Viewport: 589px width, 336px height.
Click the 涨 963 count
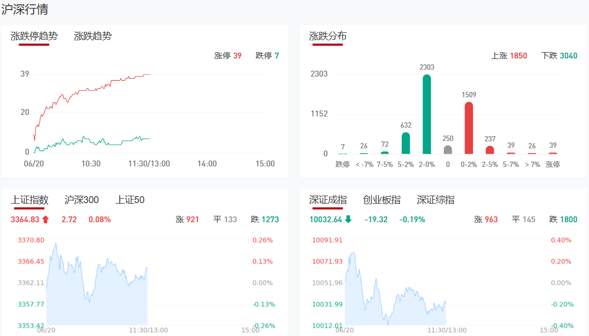[x=486, y=219]
